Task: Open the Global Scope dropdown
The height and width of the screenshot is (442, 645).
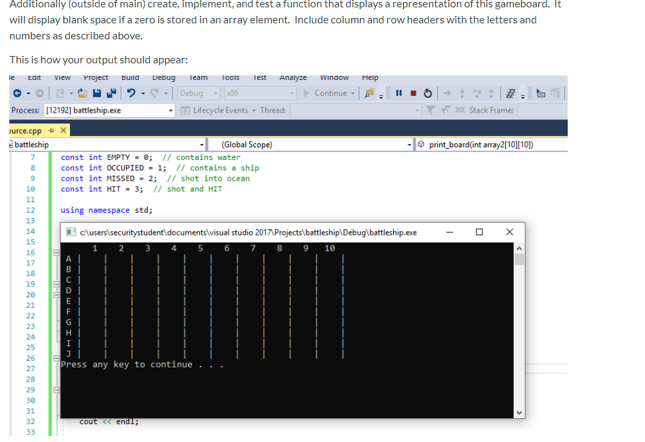Action: coord(311,145)
